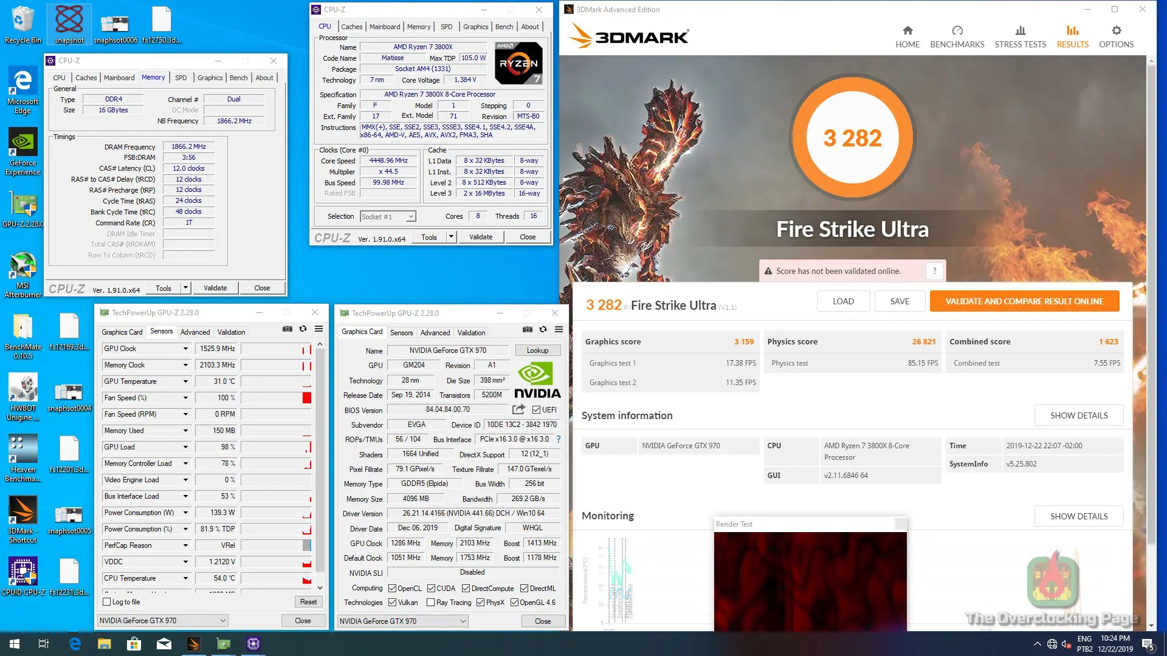Open Recycle Bin desktop icon

(x=22, y=24)
